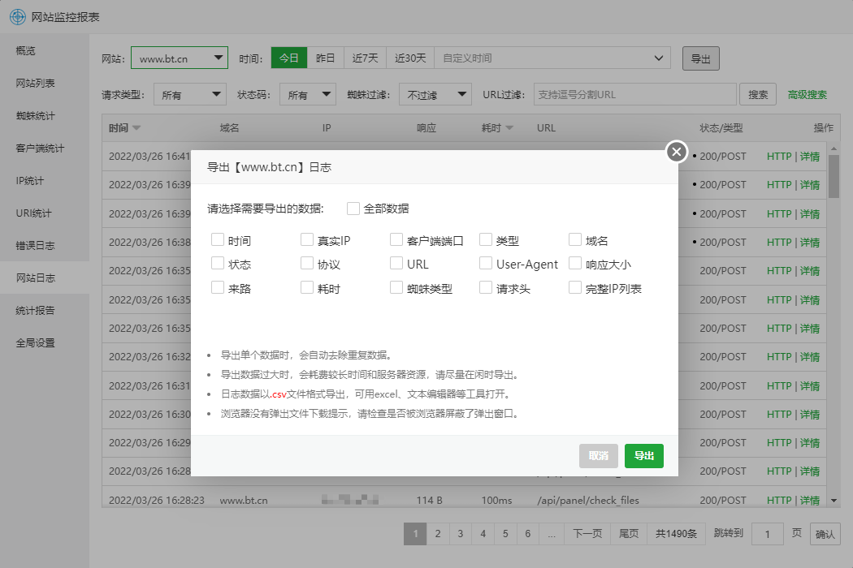Open the 自定义时间 custom time dropdown
Viewport: 853px width, 568px height.
(552, 58)
